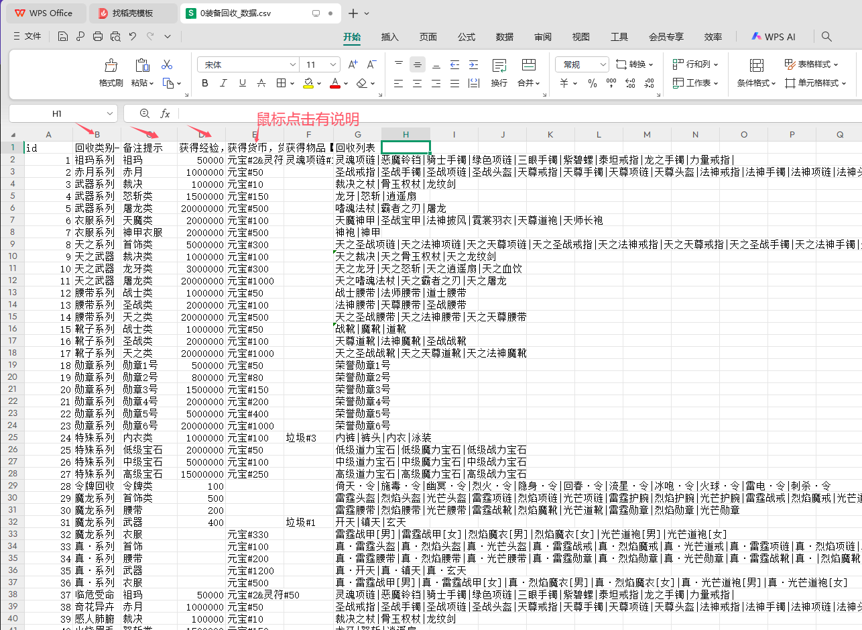Cut selection with the scissors icon
862x630 pixels.
point(167,64)
